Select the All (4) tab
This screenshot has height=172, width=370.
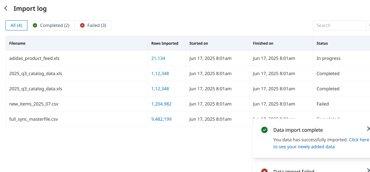16,25
